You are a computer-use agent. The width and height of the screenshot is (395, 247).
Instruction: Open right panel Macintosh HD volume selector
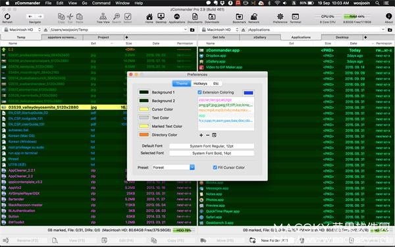coord(220,30)
